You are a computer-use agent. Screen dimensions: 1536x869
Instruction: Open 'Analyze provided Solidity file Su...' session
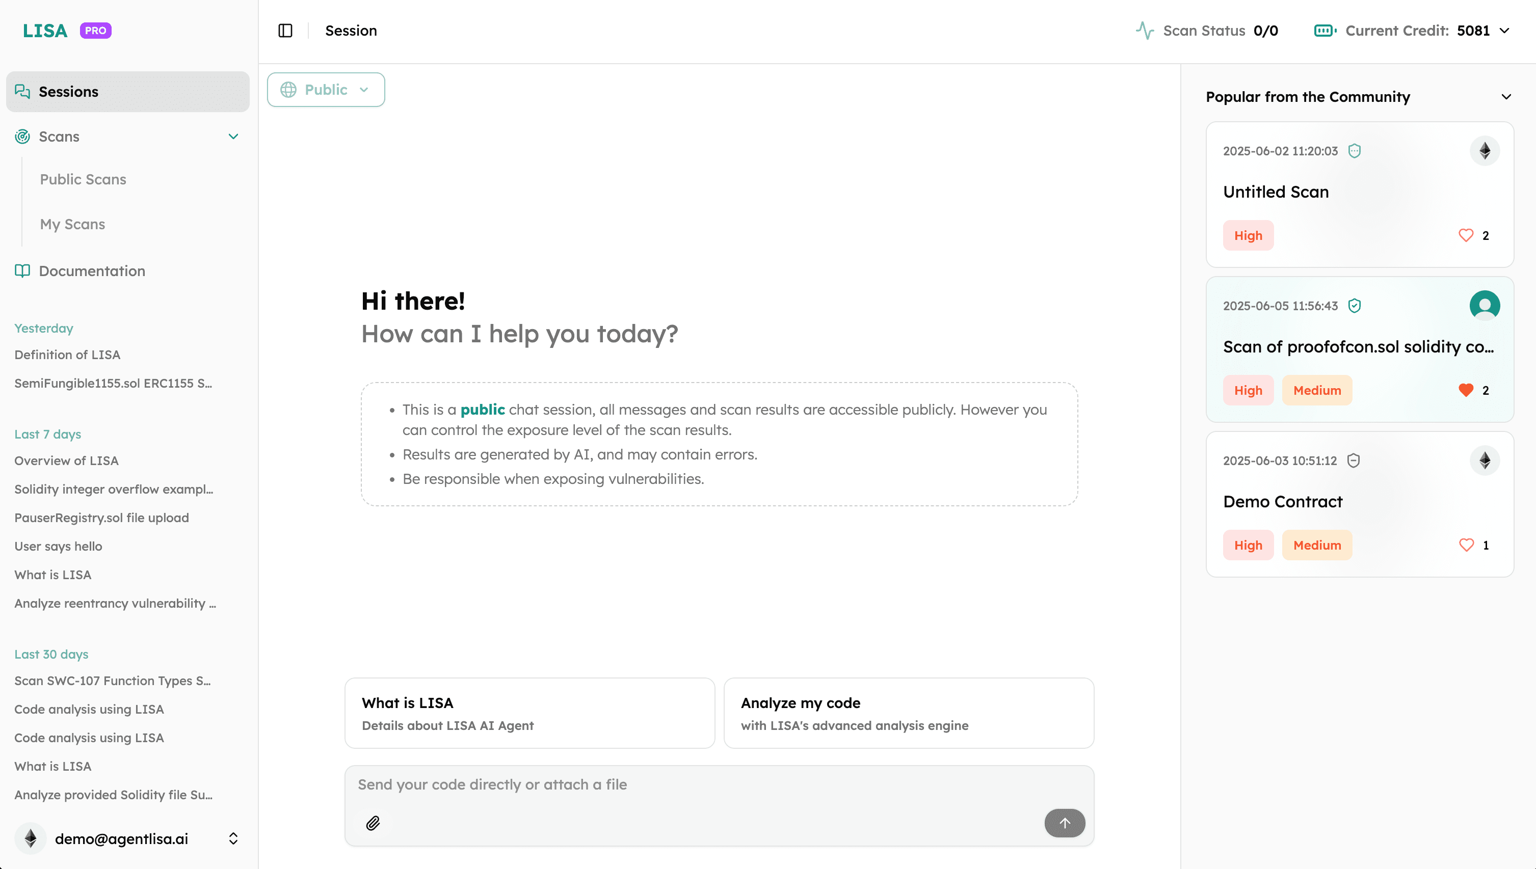point(114,795)
